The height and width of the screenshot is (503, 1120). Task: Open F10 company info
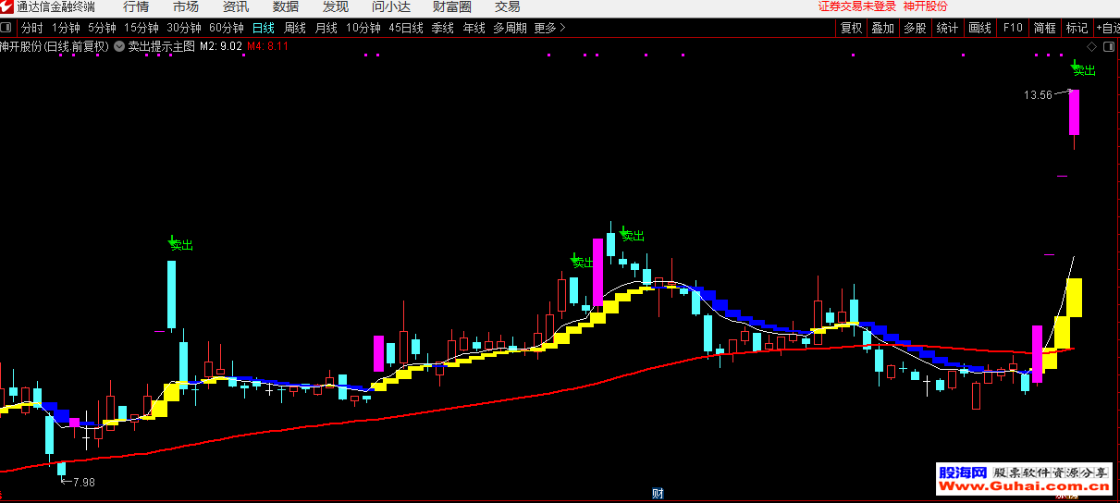[1013, 28]
